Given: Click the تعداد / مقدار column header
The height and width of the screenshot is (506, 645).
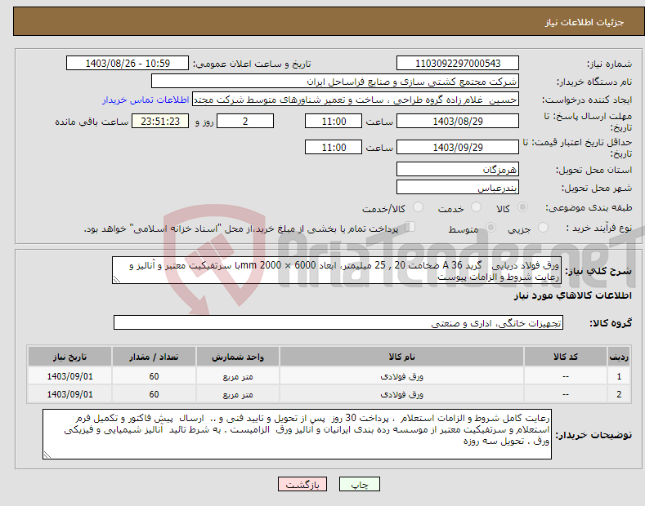Looking at the screenshot, I should pyautogui.click(x=154, y=357).
